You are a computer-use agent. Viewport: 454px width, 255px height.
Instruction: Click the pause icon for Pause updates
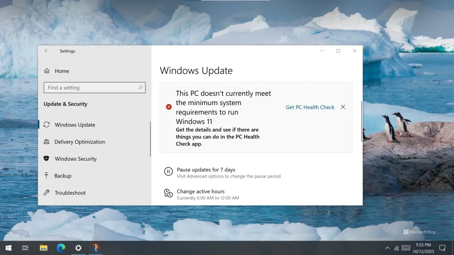point(168,172)
